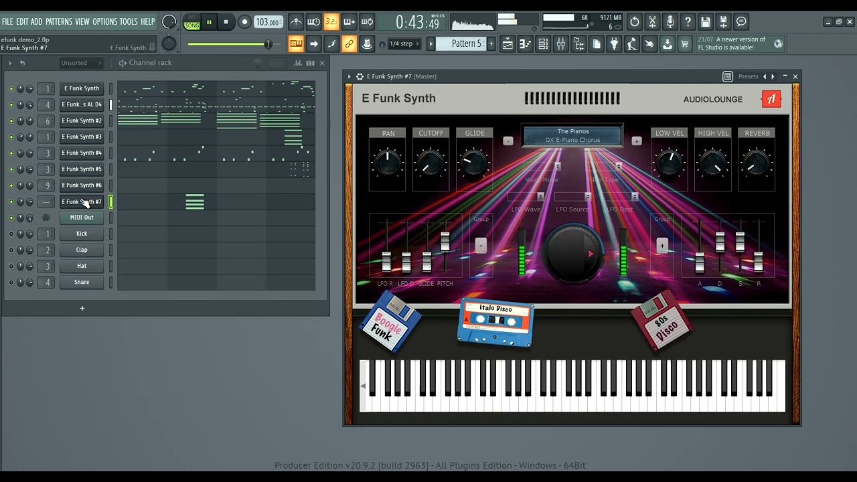
Task: Click the tempo field showing 103.000
Action: tap(267, 22)
